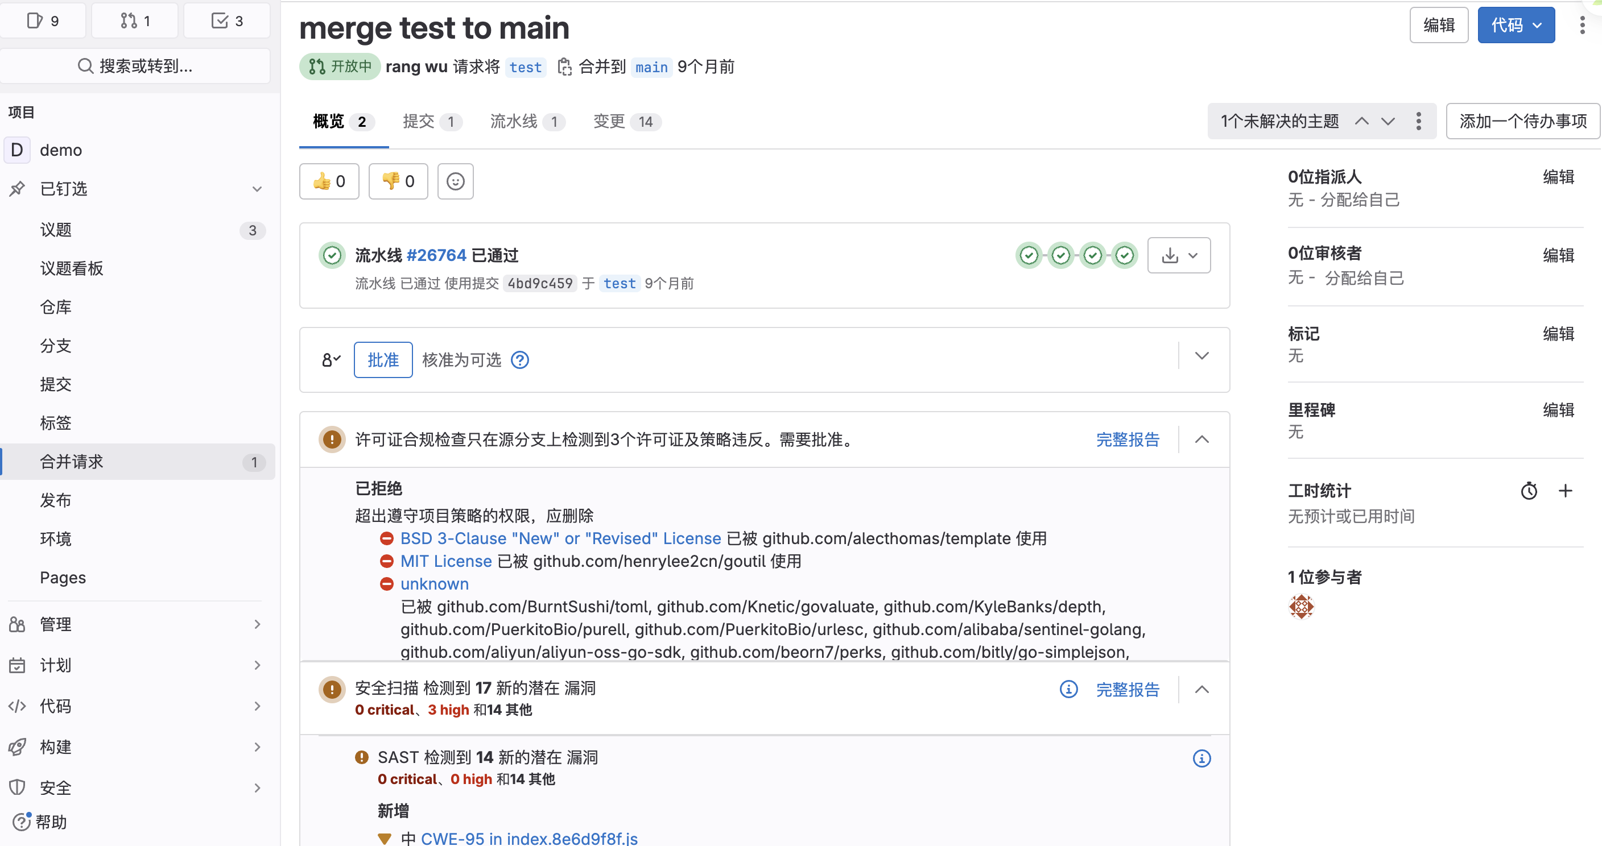
Task: Click the copy branch name clipboard icon
Action: coord(565,67)
